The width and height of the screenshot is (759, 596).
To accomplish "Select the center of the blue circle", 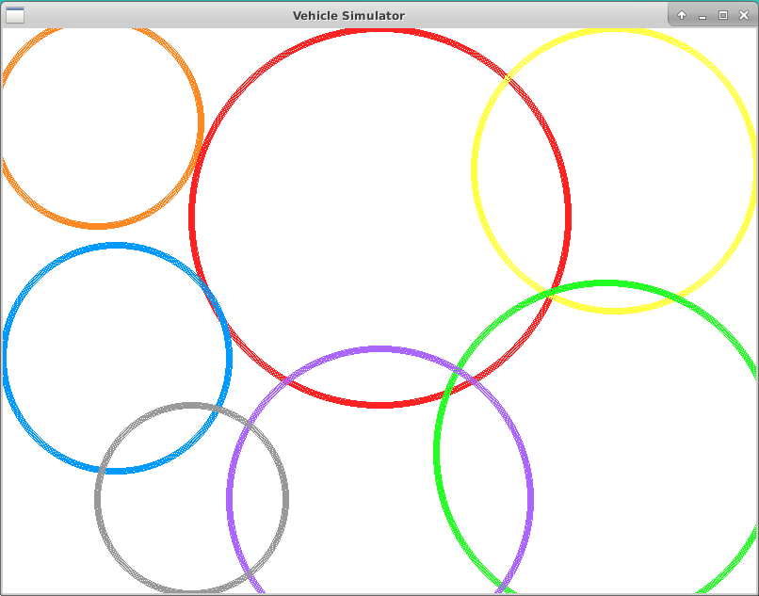I will coord(116,358).
